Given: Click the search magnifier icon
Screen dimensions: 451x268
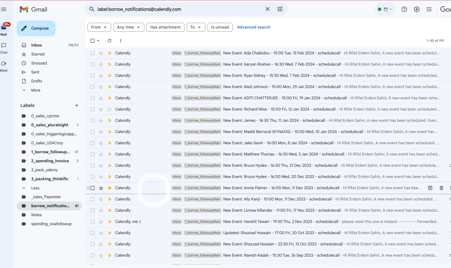Looking at the screenshot, I should click(x=92, y=9).
